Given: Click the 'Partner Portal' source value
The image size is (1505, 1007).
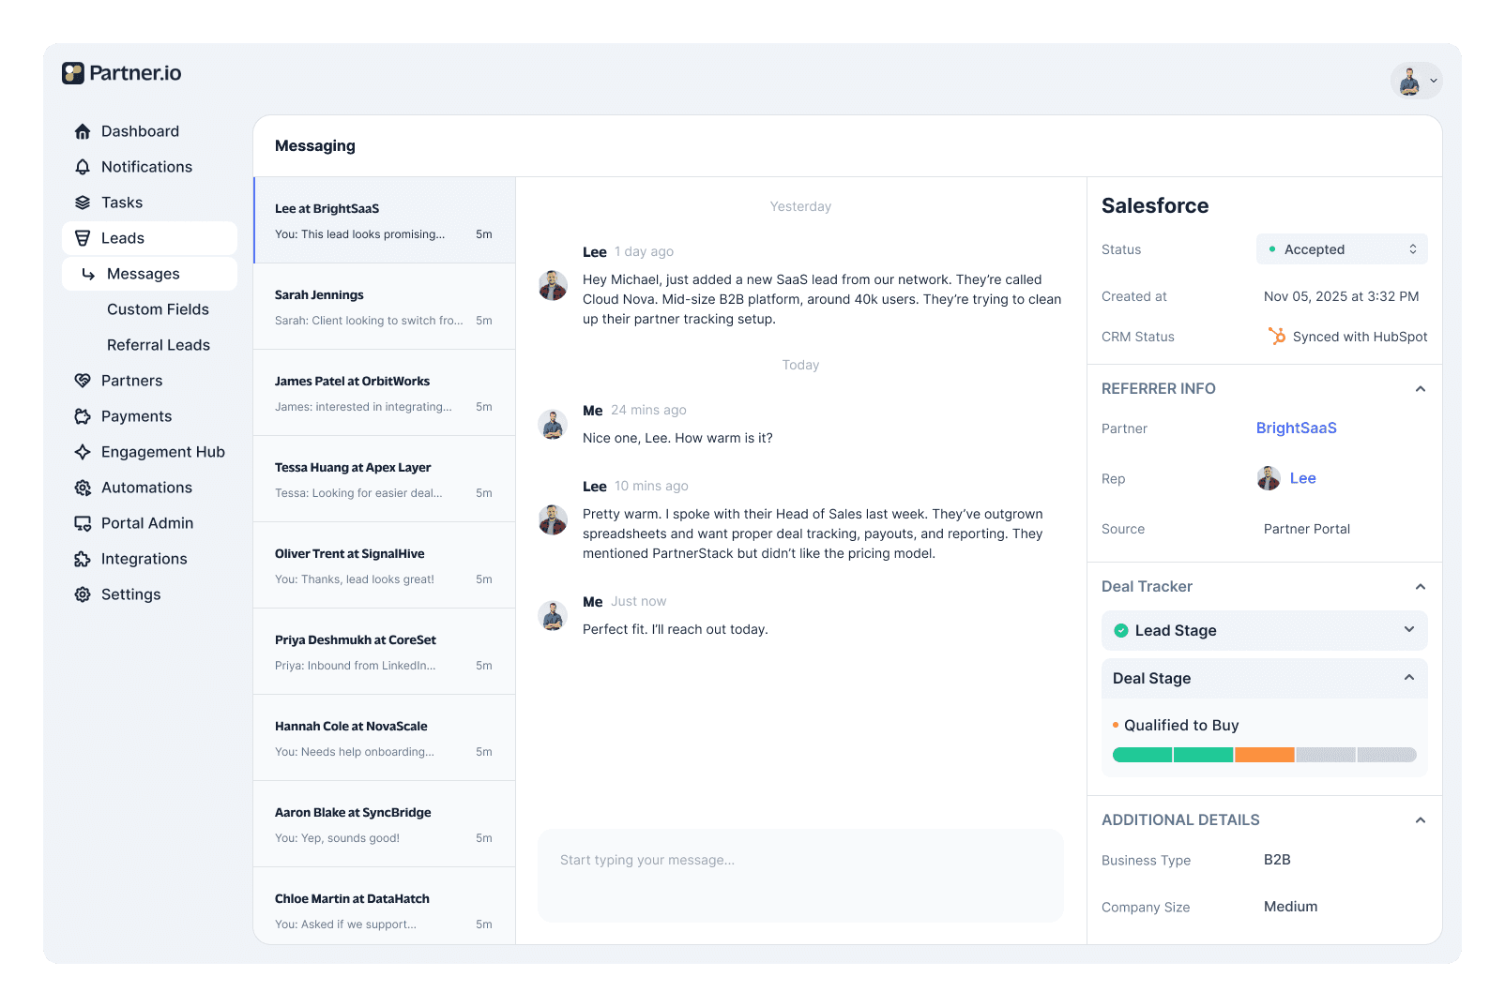Looking at the screenshot, I should point(1306,529).
